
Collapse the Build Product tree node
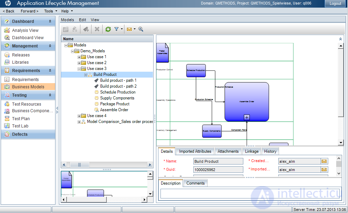(x=86, y=75)
